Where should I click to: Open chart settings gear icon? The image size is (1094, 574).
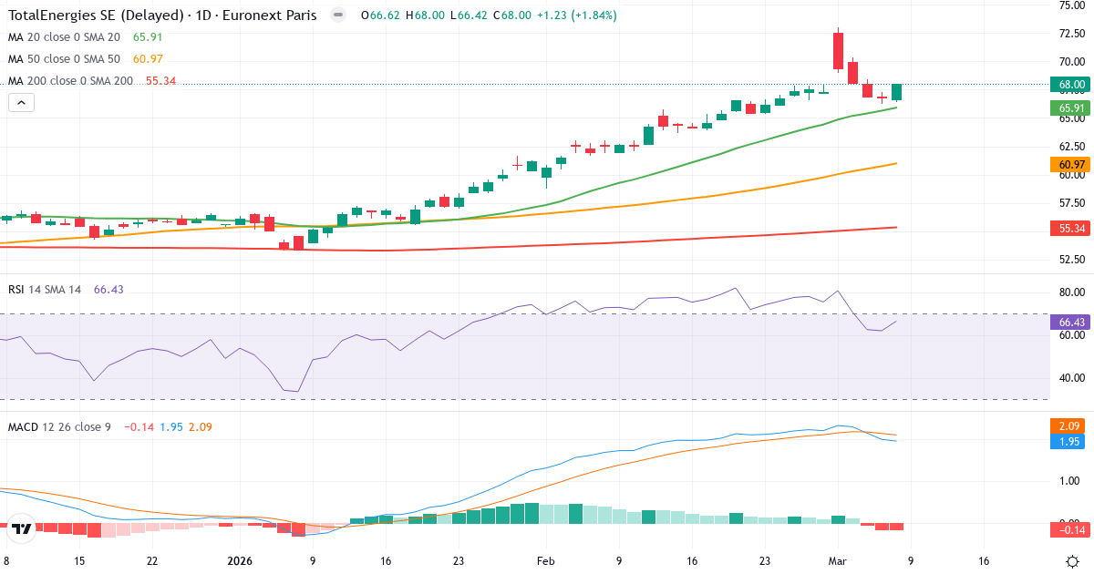(1072, 561)
